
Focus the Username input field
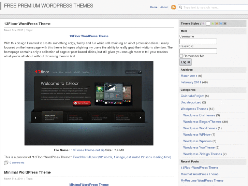click(x=198, y=41)
